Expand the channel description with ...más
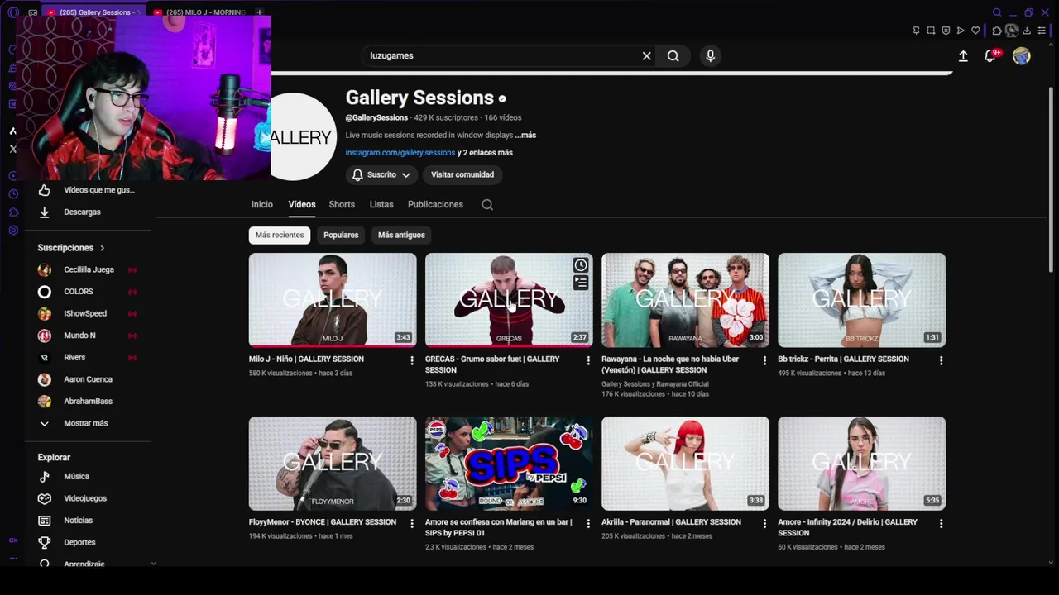Image resolution: width=1059 pixels, height=595 pixels. pyautogui.click(x=525, y=135)
